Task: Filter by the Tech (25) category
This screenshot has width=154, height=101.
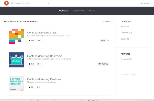Action: (125, 27)
